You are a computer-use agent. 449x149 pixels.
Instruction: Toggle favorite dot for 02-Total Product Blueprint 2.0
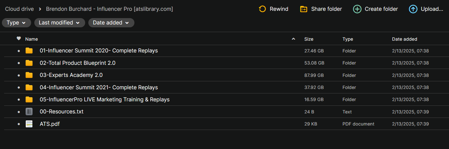tap(19, 63)
